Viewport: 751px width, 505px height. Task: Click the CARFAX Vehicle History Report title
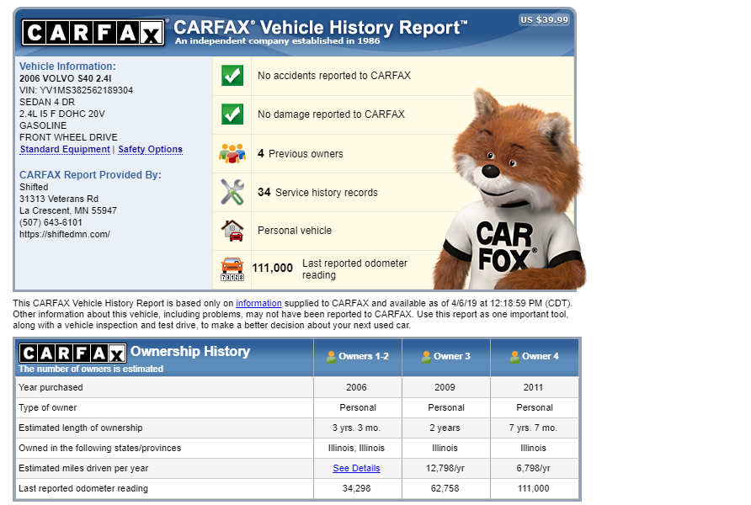320,27
